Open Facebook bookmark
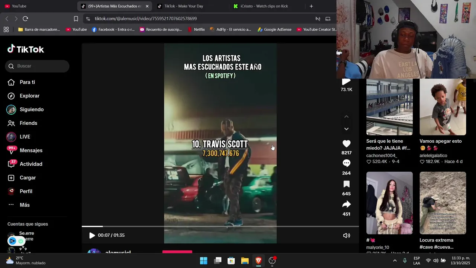 pyautogui.click(x=113, y=29)
